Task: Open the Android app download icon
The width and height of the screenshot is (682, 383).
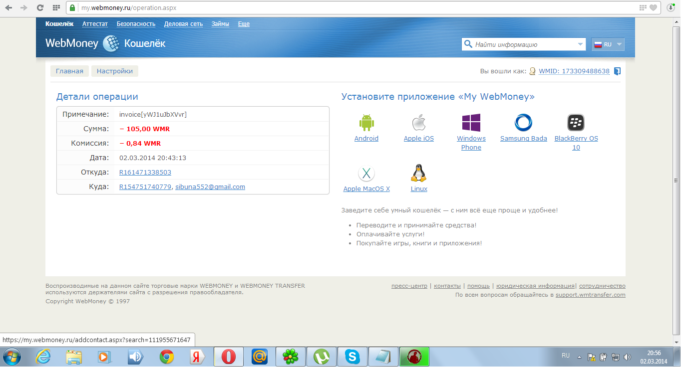Action: pos(366,123)
